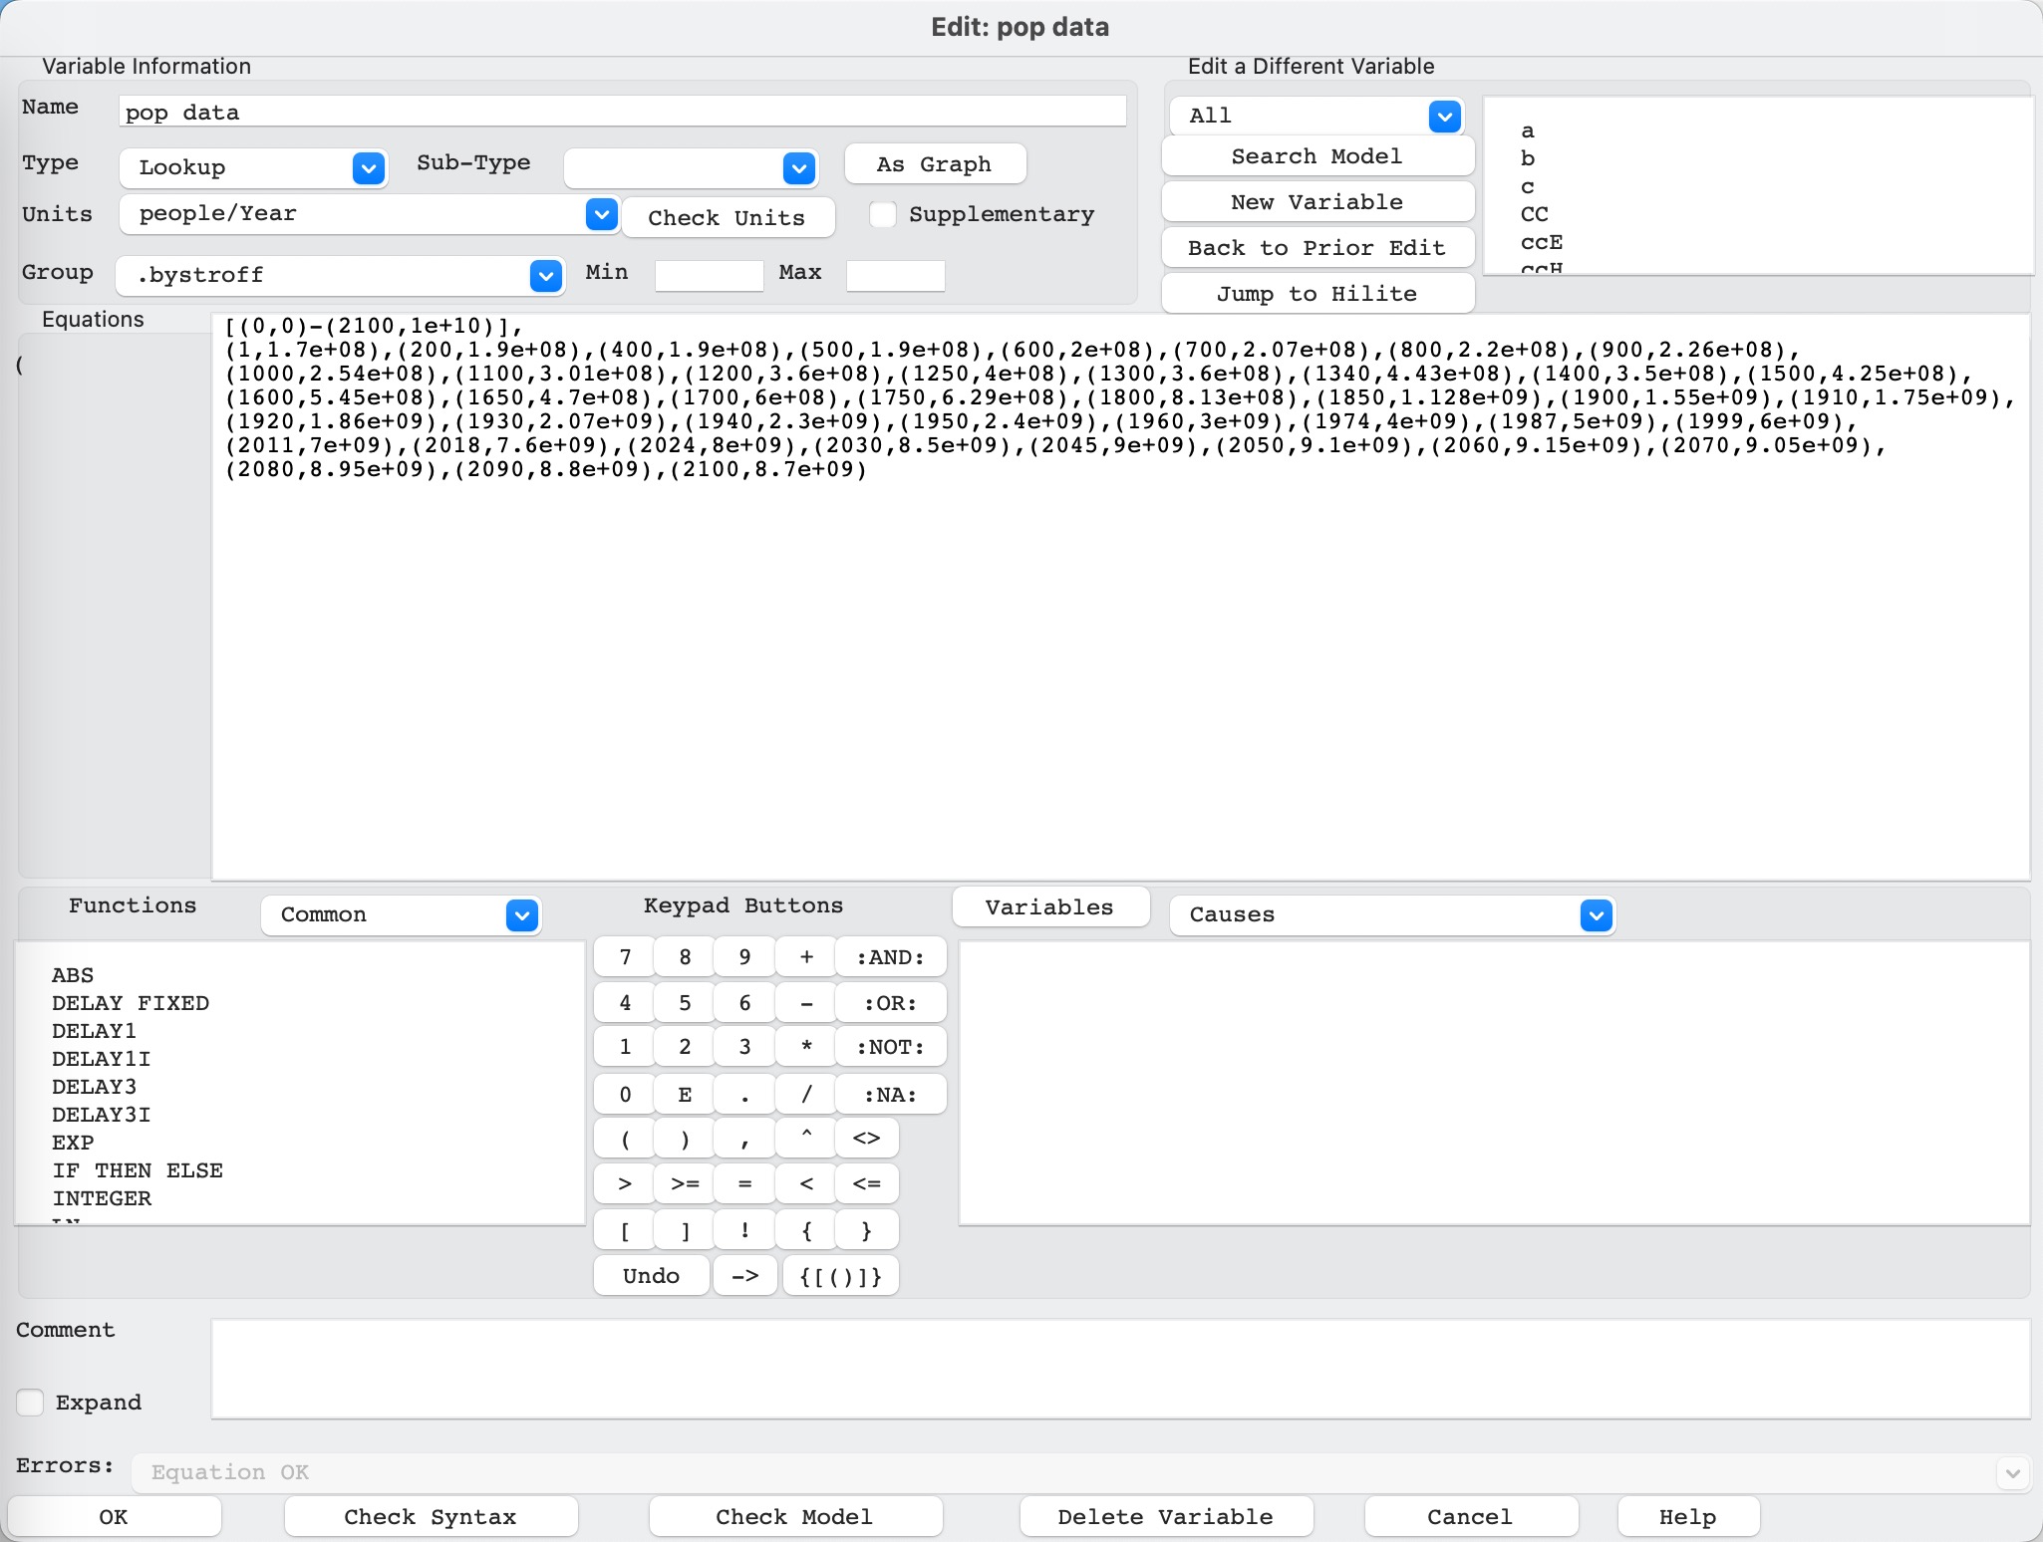
Task: Toggle the Supplementary checkbox
Action: point(883,214)
